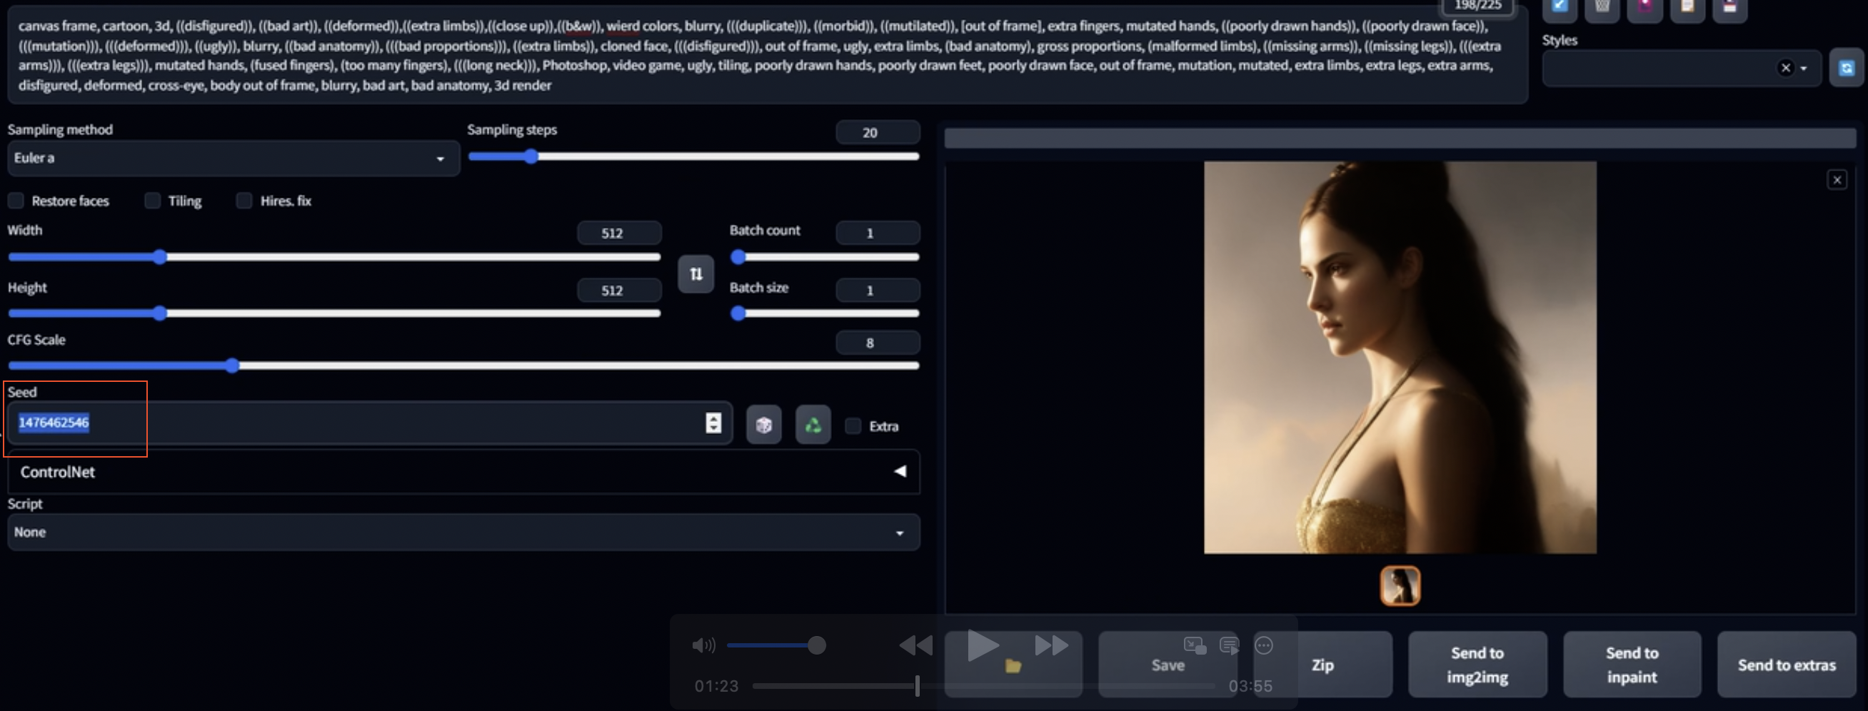Open the Script dropdown set to None

pos(463,532)
